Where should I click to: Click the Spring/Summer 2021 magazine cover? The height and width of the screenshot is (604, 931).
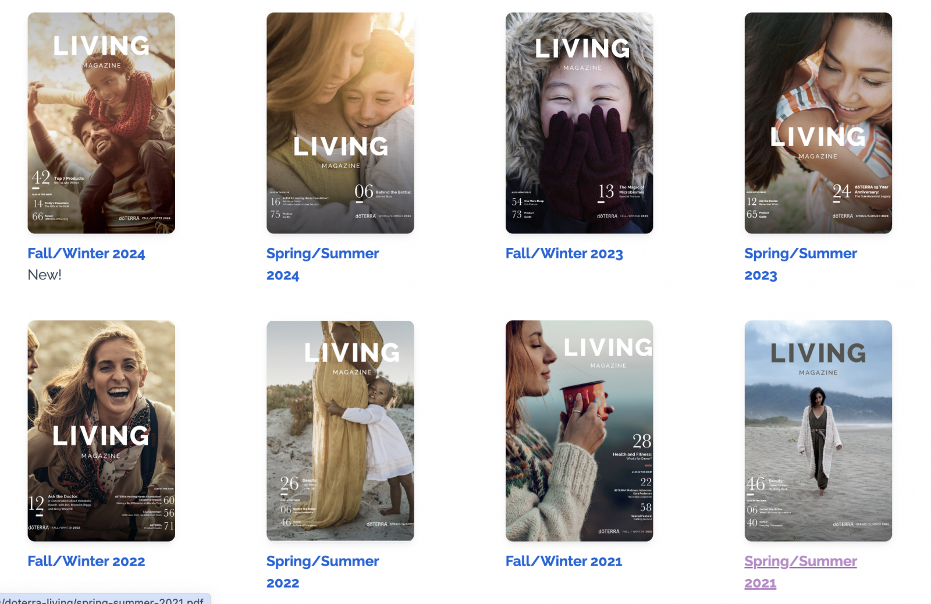coord(818,431)
